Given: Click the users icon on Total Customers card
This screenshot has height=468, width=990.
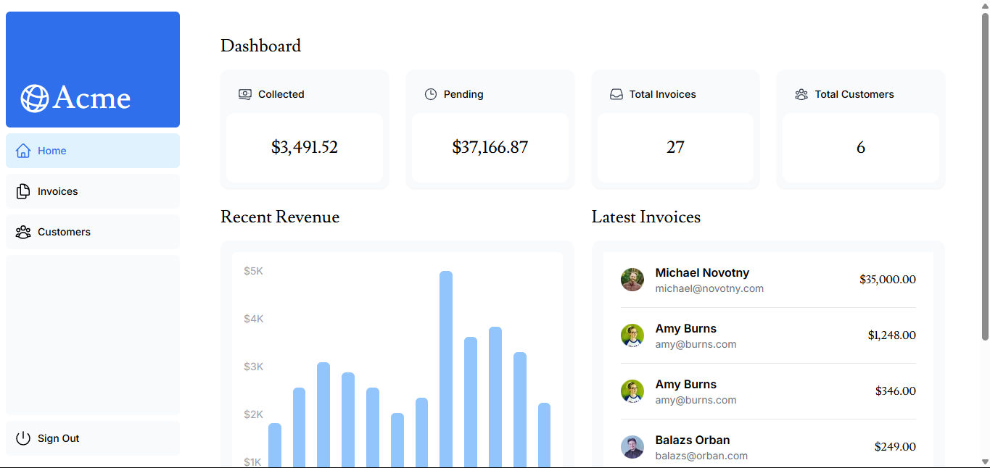Looking at the screenshot, I should (801, 93).
